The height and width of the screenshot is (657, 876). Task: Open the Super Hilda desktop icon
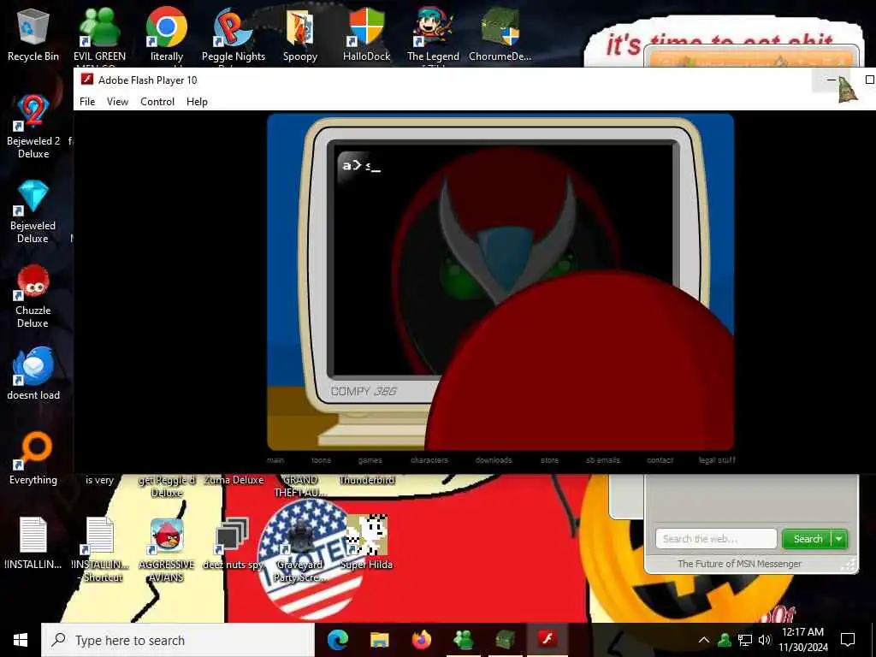pos(366,543)
